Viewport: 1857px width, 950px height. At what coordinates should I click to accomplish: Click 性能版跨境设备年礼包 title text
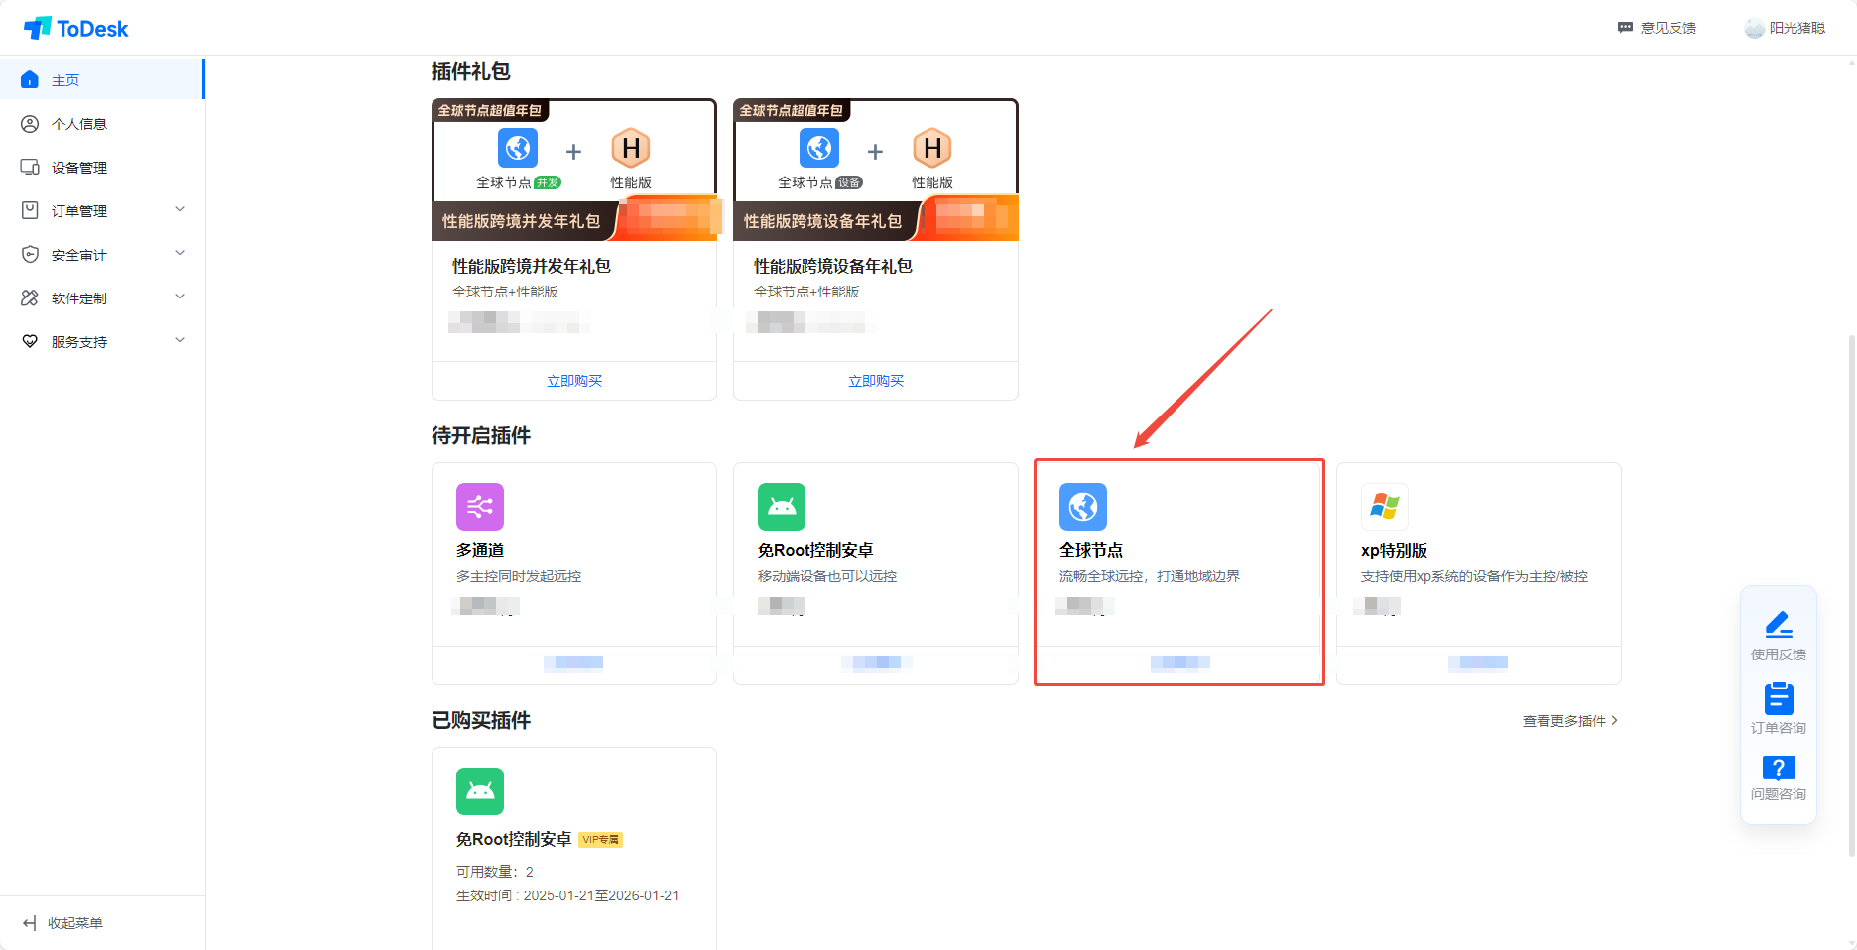833,266
